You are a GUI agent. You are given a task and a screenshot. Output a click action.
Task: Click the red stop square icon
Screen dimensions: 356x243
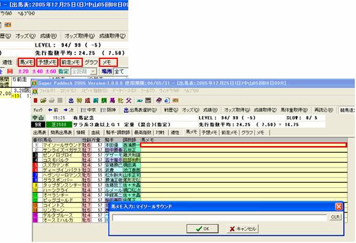point(36,100)
